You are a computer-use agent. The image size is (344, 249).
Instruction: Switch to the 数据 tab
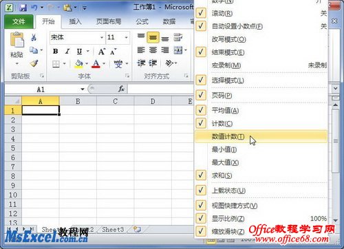coord(169,22)
